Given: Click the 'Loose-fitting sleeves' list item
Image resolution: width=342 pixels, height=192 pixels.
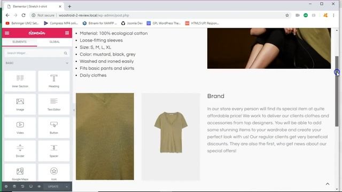Looking at the screenshot, I should coord(101,41).
